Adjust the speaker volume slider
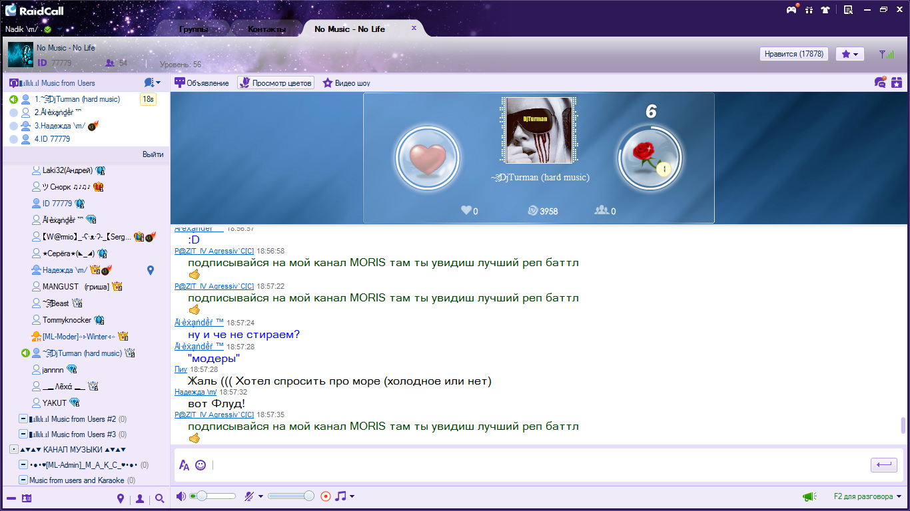Image resolution: width=910 pixels, height=511 pixels. [x=213, y=496]
